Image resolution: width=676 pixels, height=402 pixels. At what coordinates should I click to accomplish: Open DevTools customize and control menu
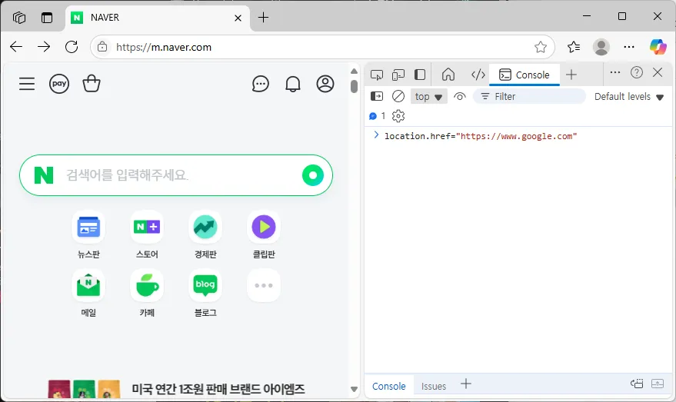(x=615, y=72)
